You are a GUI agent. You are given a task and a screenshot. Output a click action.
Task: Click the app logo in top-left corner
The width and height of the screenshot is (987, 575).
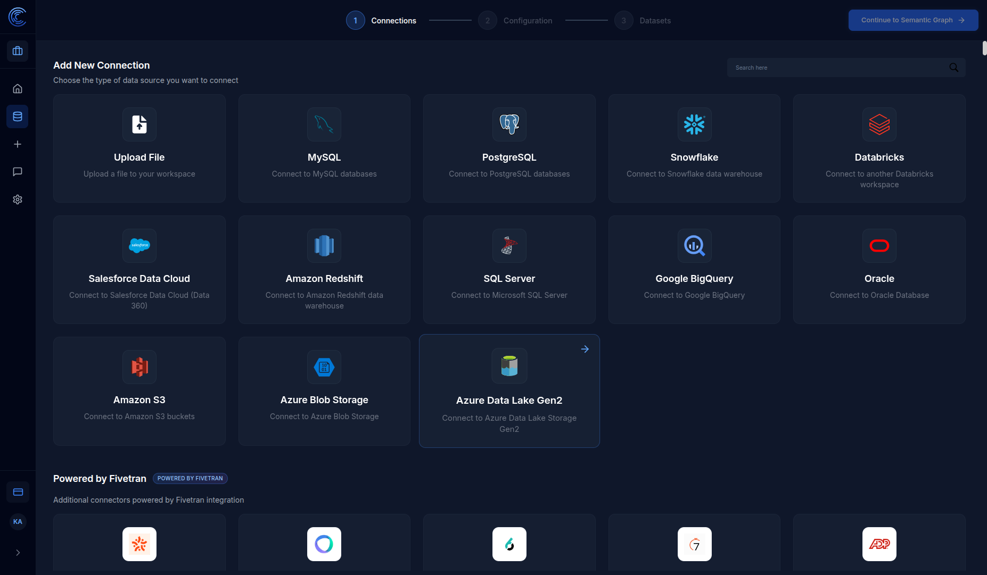tap(18, 16)
